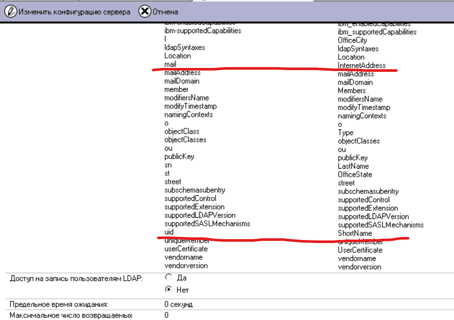This screenshot has height=320, width=454.
Task: Click the 'Доступ на запись пользователям LDAP' label
Action: (x=76, y=279)
